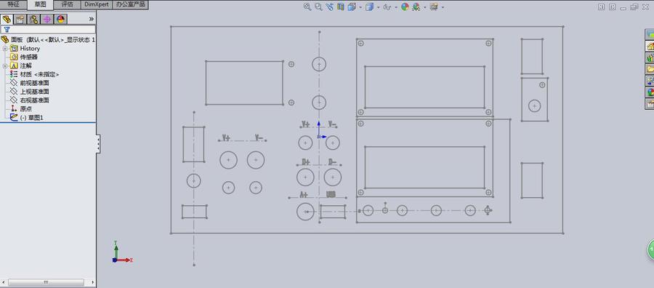Screen dimensions: 654x288
Task: Open the PropertyManager tab icon
Action: [20, 19]
